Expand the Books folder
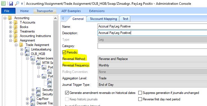Image resolution: width=207 pixels, height=106 pixels. coord(11,27)
